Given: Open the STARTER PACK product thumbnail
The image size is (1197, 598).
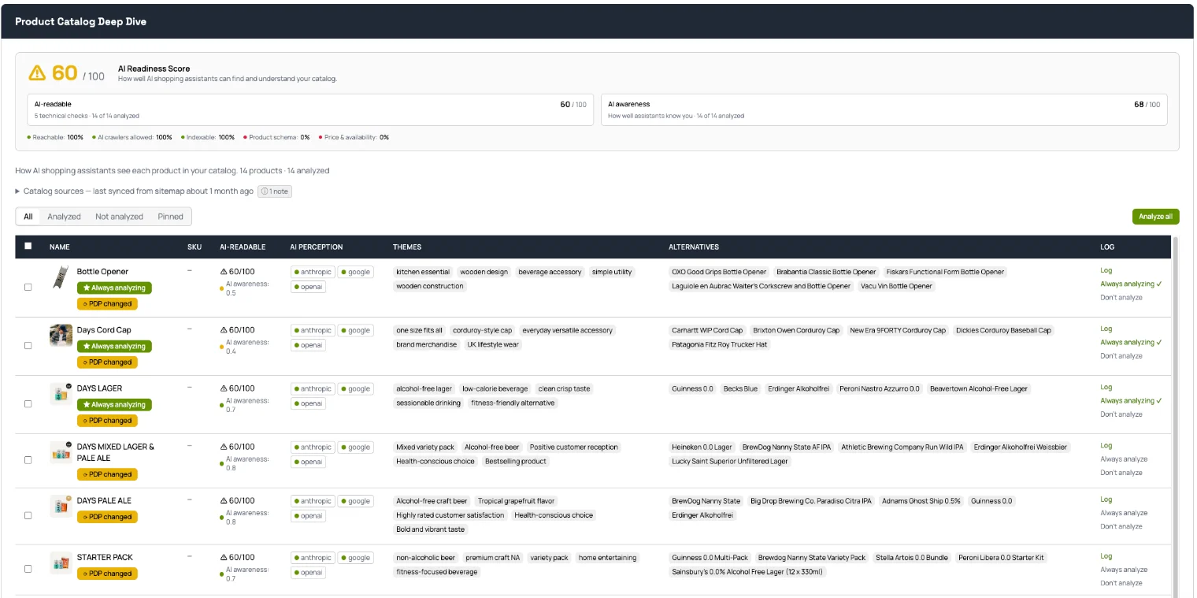Looking at the screenshot, I should click(61, 563).
